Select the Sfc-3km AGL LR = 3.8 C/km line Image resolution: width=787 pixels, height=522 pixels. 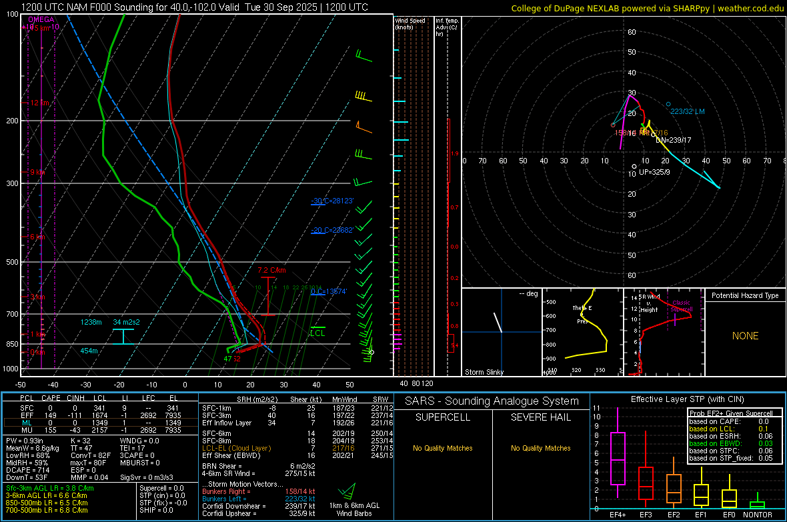pyautogui.click(x=50, y=488)
